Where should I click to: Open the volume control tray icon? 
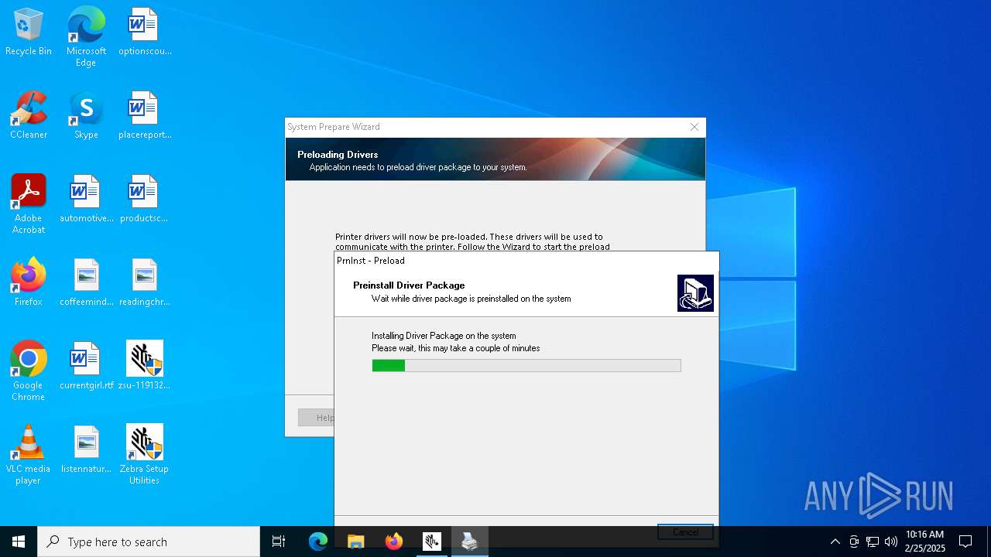click(891, 542)
